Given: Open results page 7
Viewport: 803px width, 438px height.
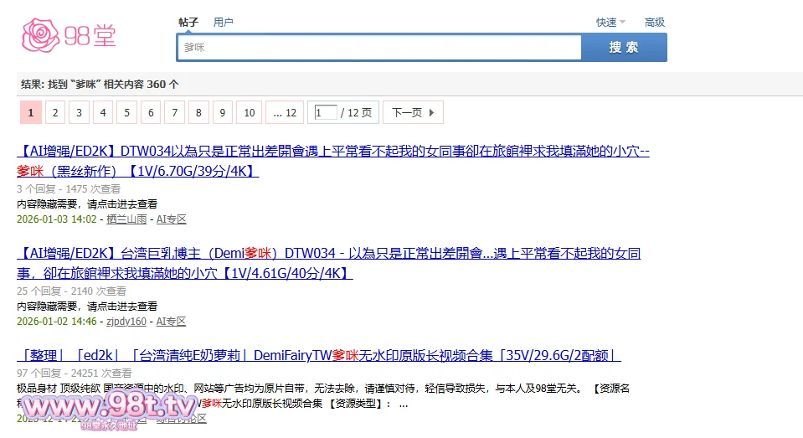Looking at the screenshot, I should (x=174, y=113).
